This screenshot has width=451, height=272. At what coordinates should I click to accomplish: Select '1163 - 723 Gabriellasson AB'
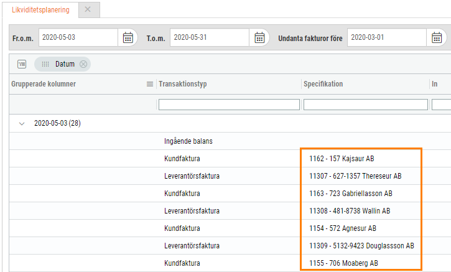[351, 194]
